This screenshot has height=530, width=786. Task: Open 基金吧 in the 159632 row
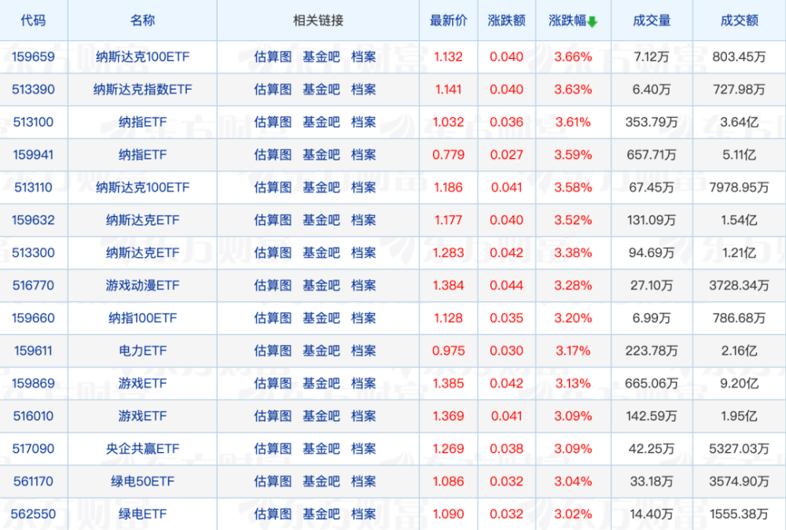pos(321,219)
